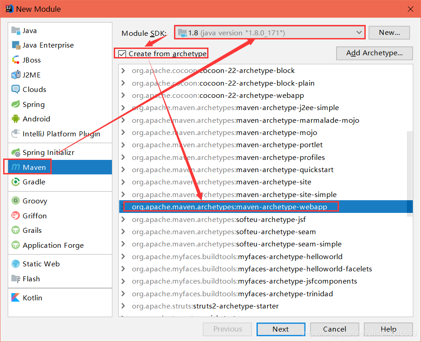Click the Java folder icon
The image size is (421, 342).
(x=16, y=31)
